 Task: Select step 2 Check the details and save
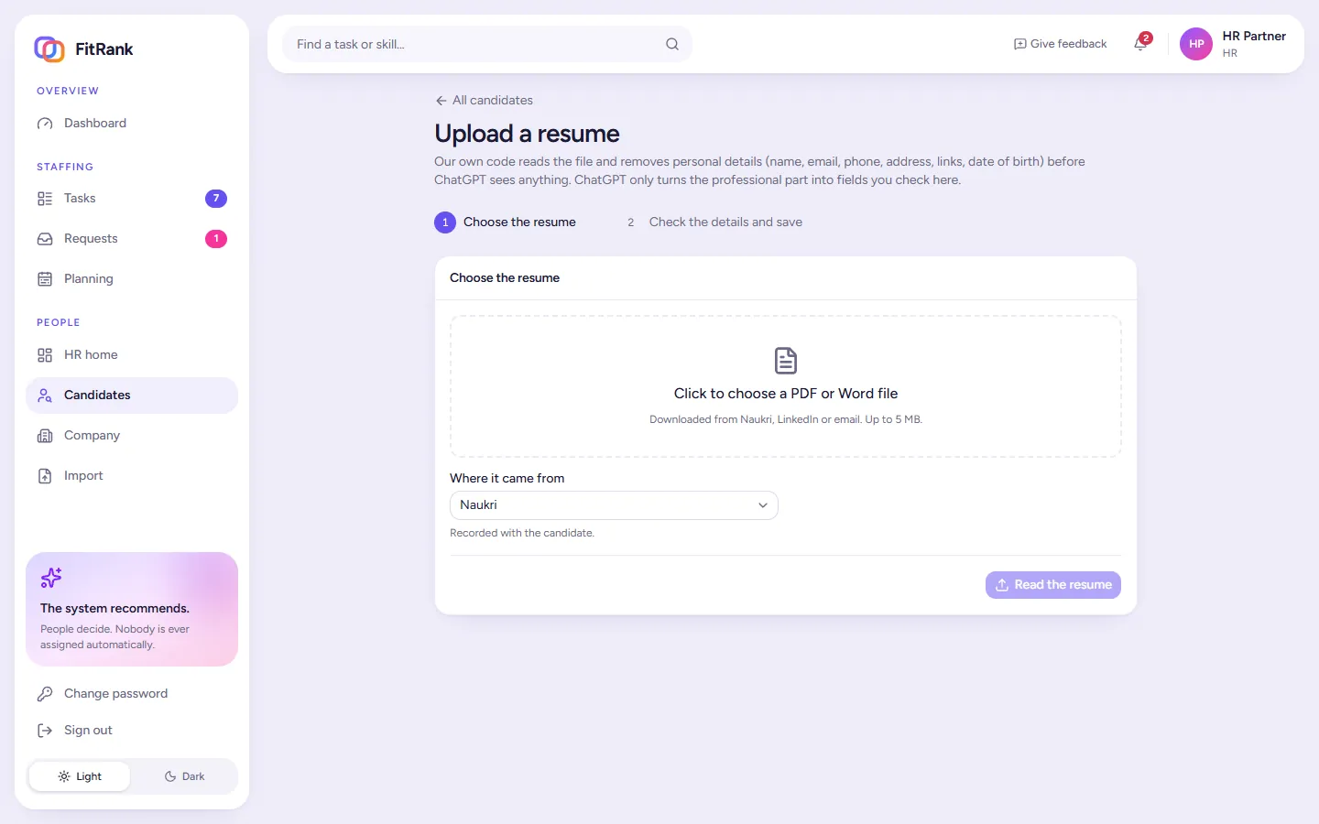[713, 222]
